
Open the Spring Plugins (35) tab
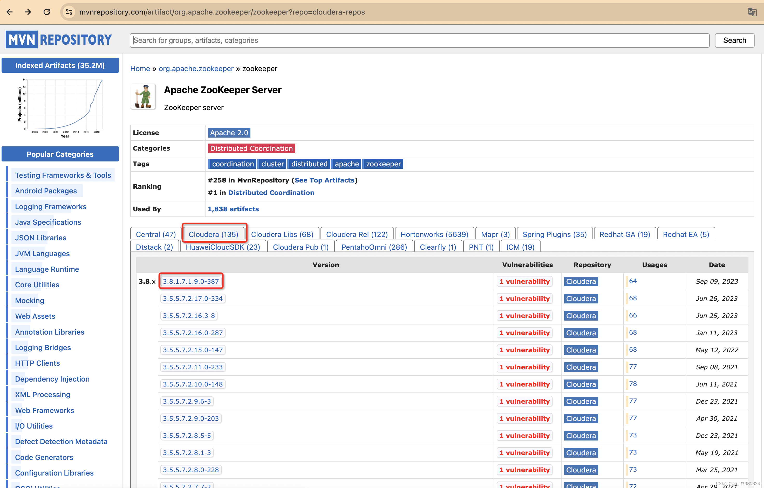(554, 234)
